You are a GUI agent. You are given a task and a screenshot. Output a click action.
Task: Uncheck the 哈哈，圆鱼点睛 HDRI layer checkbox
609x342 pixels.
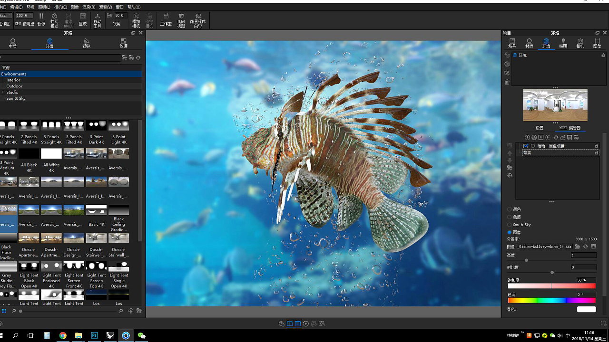tap(525, 145)
